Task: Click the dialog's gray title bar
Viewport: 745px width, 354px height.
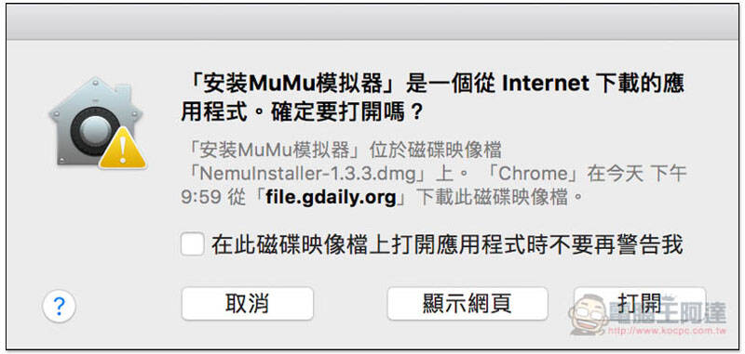Action: pyautogui.click(x=372, y=22)
